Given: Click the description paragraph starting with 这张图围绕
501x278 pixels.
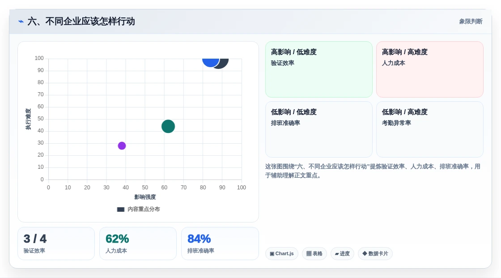Looking at the screenshot, I should tap(373, 171).
